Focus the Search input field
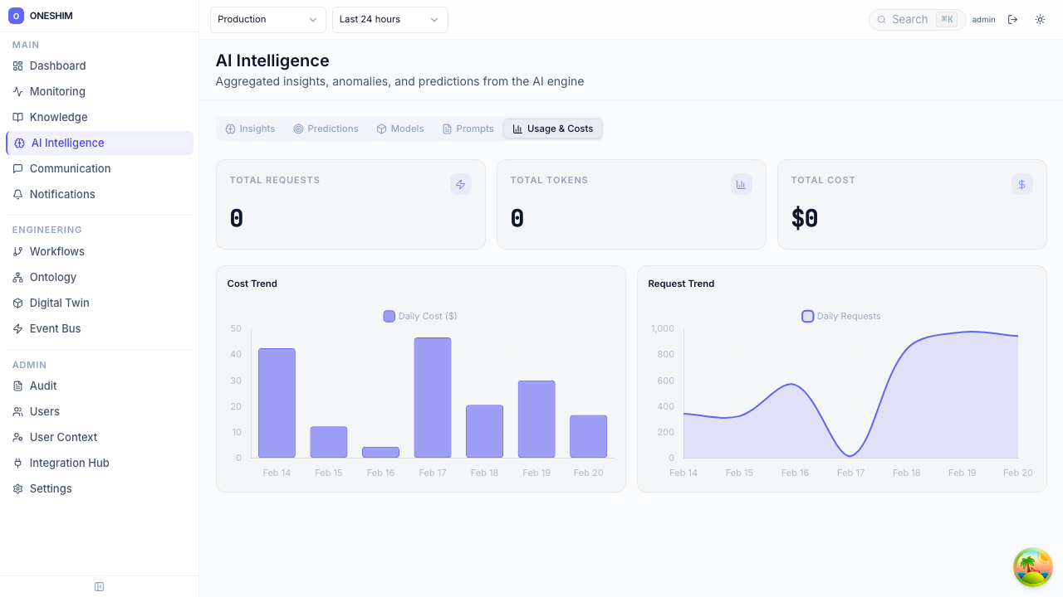The height and width of the screenshot is (597, 1063). tap(911, 20)
